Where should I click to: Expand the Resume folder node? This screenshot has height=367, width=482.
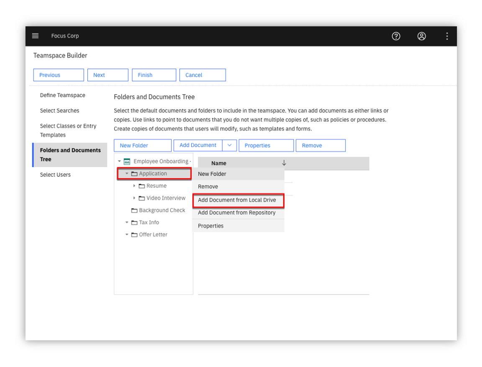134,186
